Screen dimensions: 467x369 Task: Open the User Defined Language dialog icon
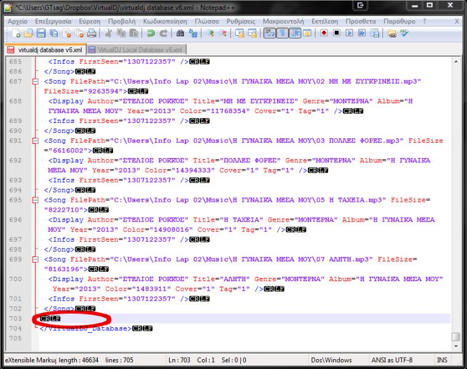tap(307, 33)
